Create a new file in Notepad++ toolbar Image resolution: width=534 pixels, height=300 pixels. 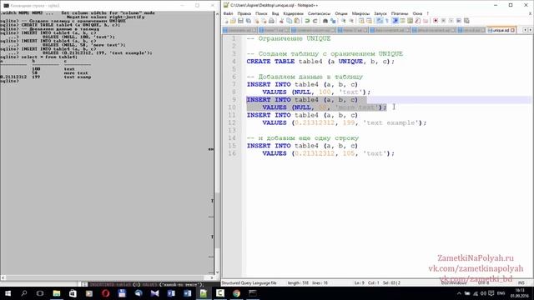(x=225, y=21)
